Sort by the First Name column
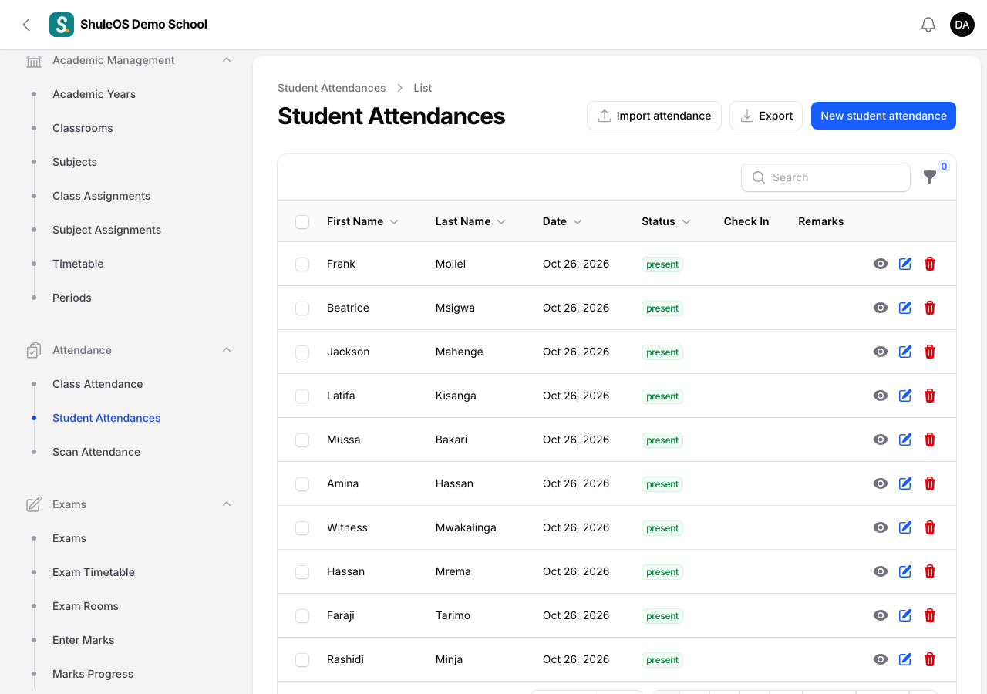 click(362, 221)
